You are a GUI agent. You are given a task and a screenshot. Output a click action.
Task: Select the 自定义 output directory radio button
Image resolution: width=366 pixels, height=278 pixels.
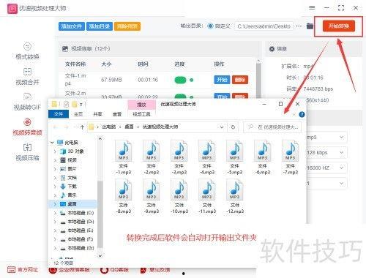(x=210, y=26)
